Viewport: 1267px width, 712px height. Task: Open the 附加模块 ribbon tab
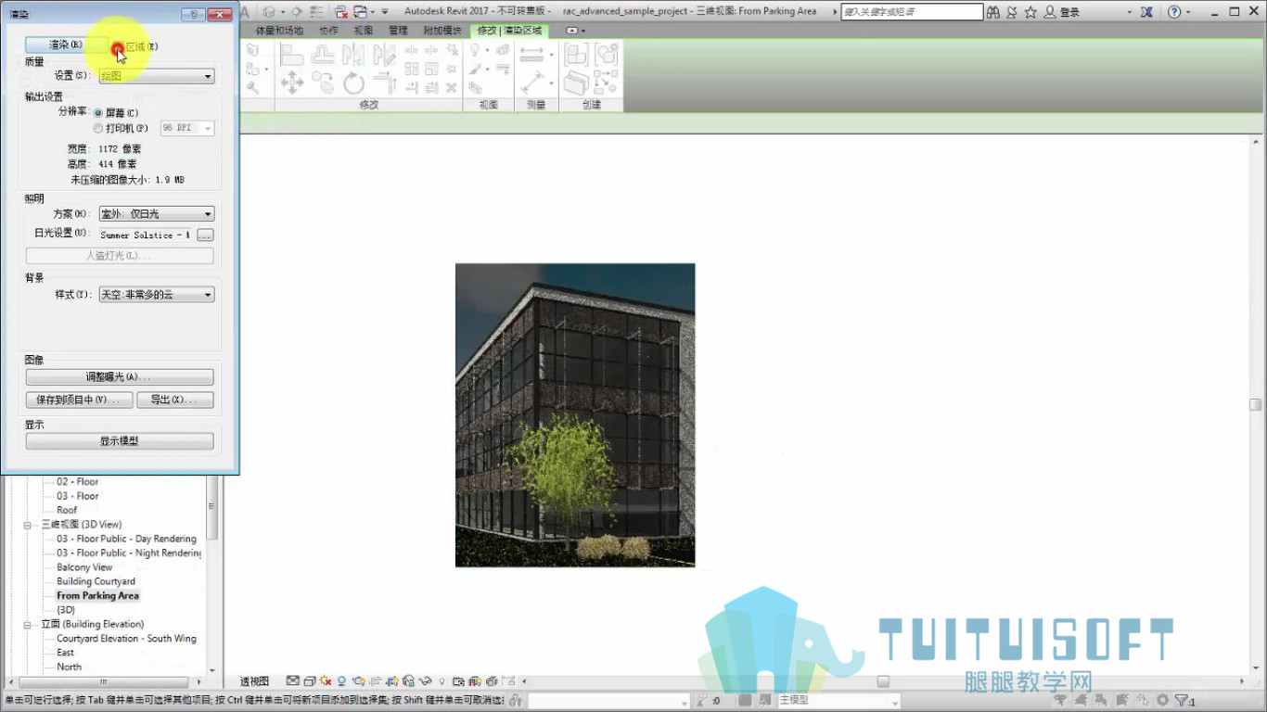tap(442, 31)
